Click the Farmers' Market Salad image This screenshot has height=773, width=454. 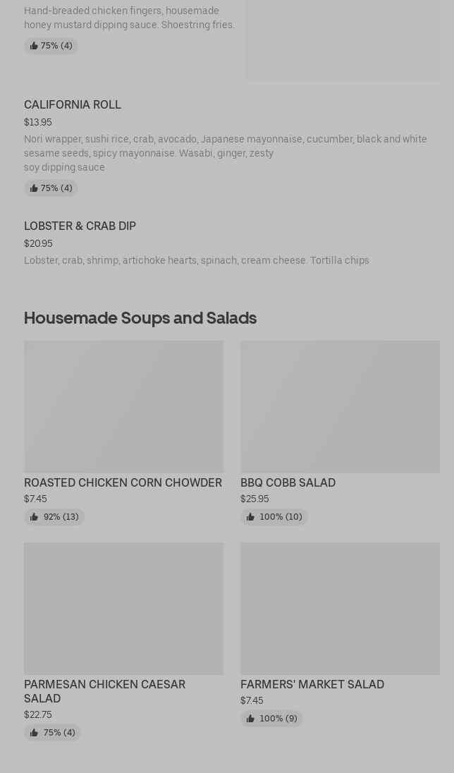[x=340, y=608]
